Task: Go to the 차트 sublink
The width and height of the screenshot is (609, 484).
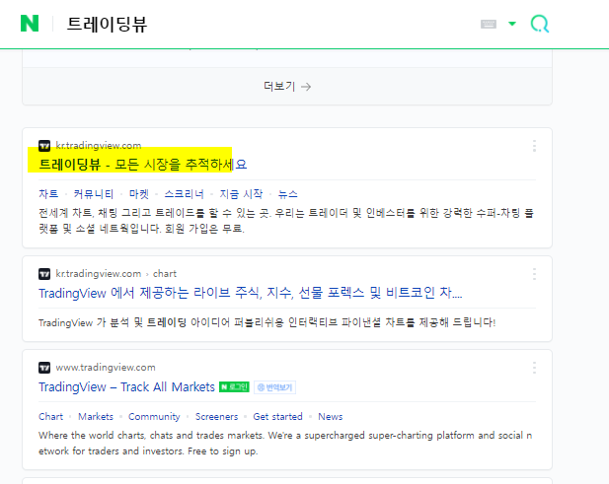Action: (48, 194)
